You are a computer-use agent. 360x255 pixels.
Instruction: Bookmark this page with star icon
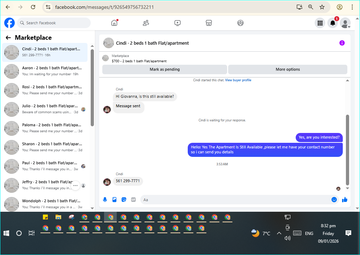[x=322, y=7]
